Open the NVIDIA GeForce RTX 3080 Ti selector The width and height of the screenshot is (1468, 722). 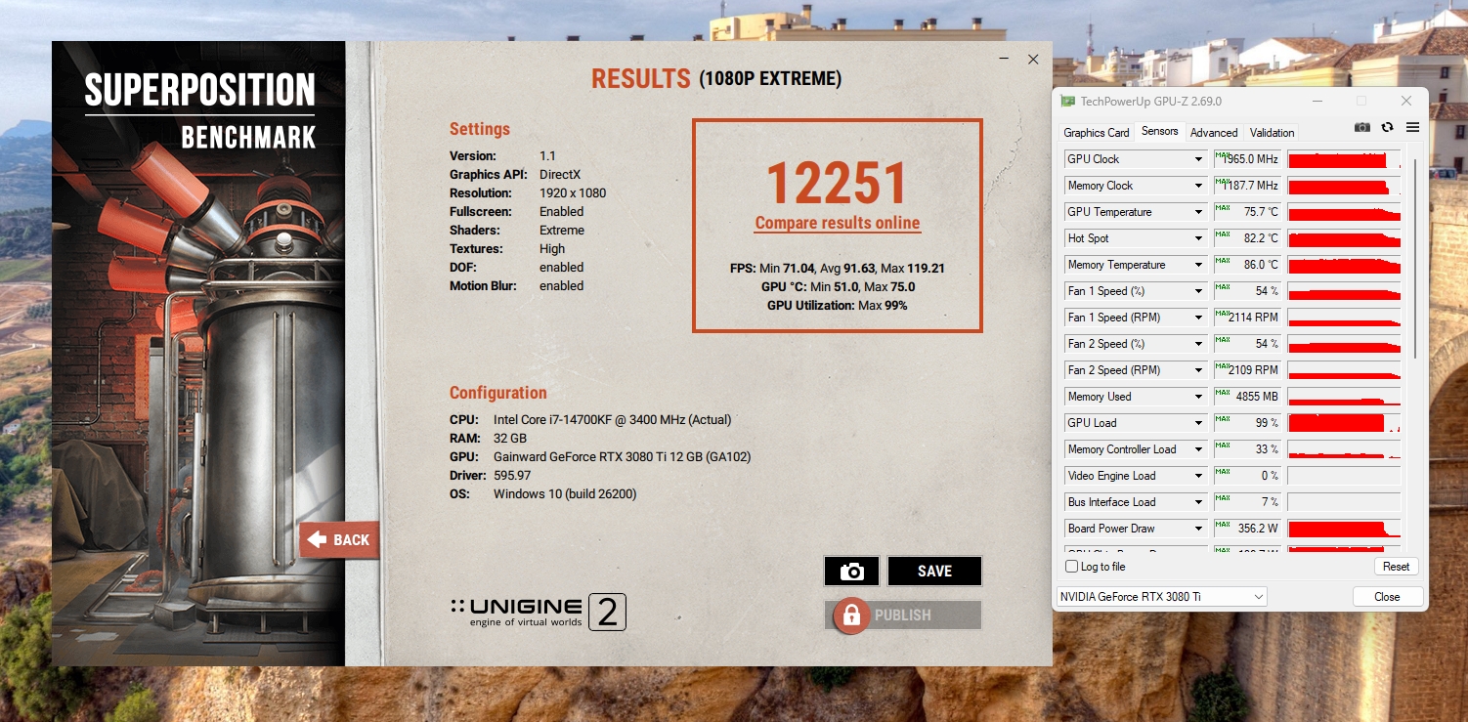1161,597
